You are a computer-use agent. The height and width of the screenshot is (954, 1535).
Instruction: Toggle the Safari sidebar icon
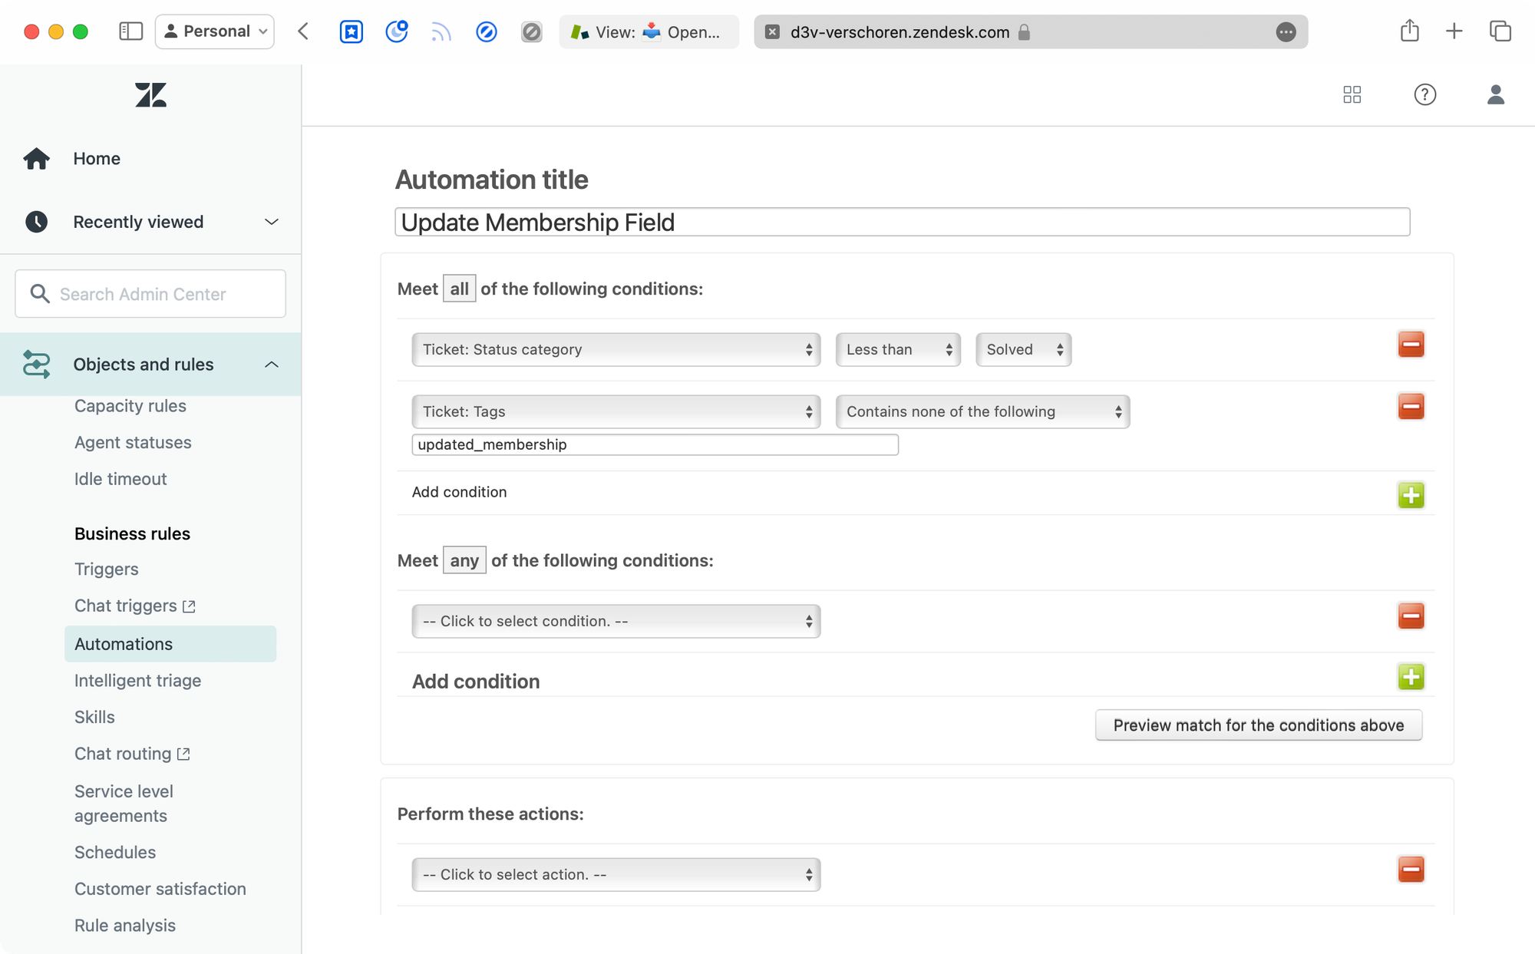pos(130,31)
